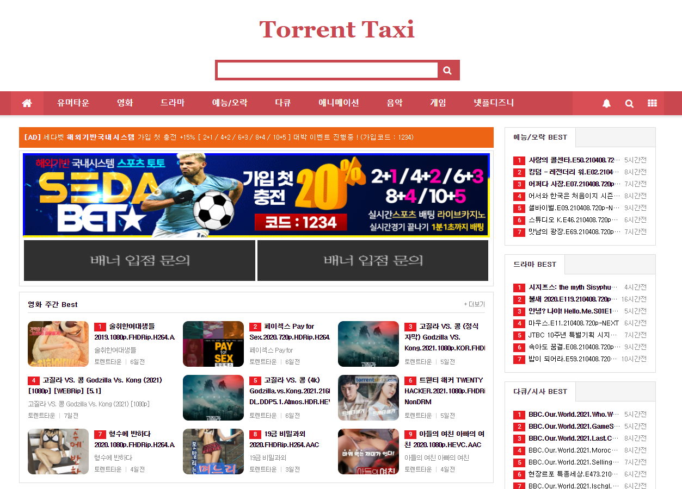The image size is (682, 489).
Task: Open the 영화 menu
Action: pos(125,103)
